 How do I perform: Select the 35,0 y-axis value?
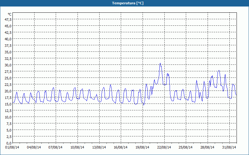pyautogui.click(x=8, y=52)
